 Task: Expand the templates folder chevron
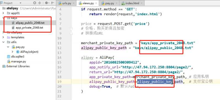(x=3, y=37)
